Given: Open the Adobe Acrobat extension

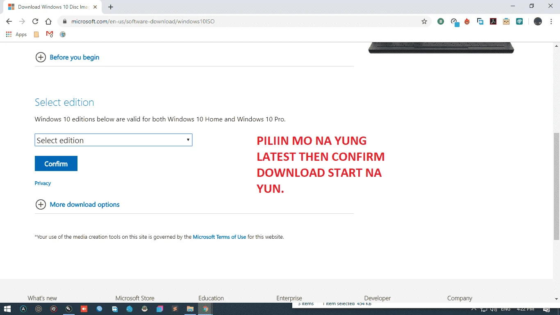Looking at the screenshot, I should click(494, 21).
